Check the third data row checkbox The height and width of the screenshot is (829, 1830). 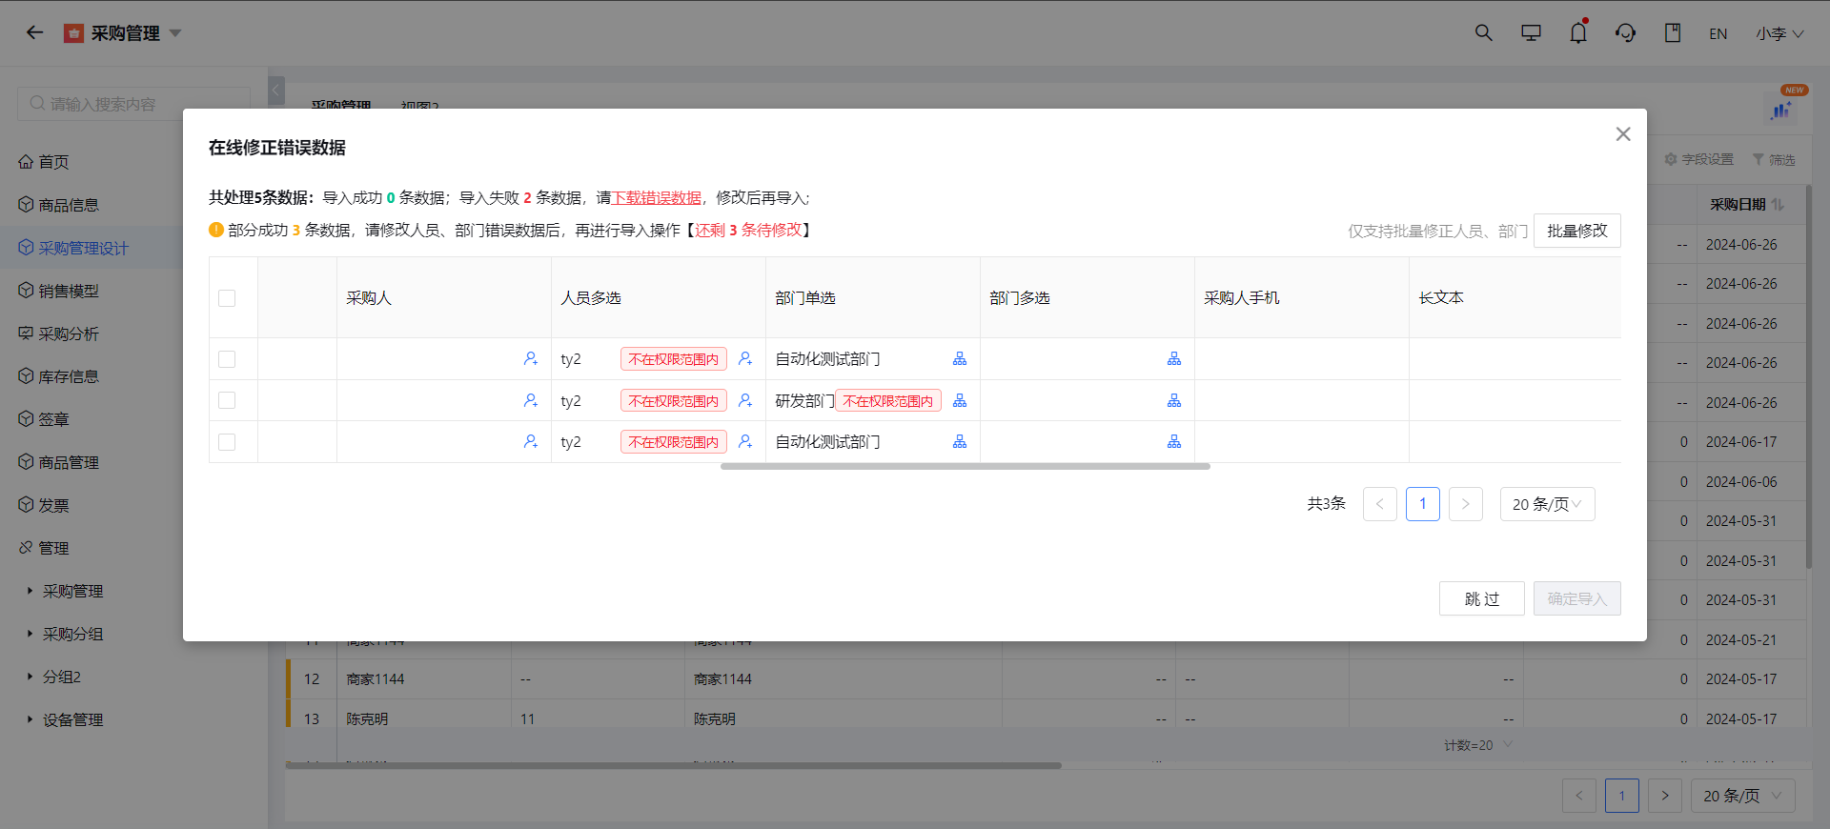click(227, 442)
